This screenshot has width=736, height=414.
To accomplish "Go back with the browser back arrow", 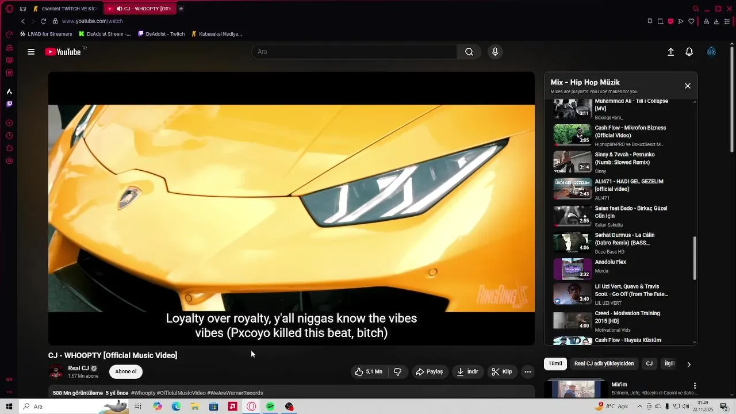I will pyautogui.click(x=23, y=21).
